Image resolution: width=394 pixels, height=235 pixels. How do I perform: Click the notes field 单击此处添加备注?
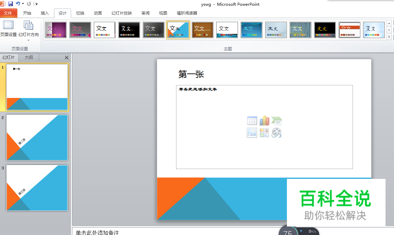pyautogui.click(x=97, y=233)
